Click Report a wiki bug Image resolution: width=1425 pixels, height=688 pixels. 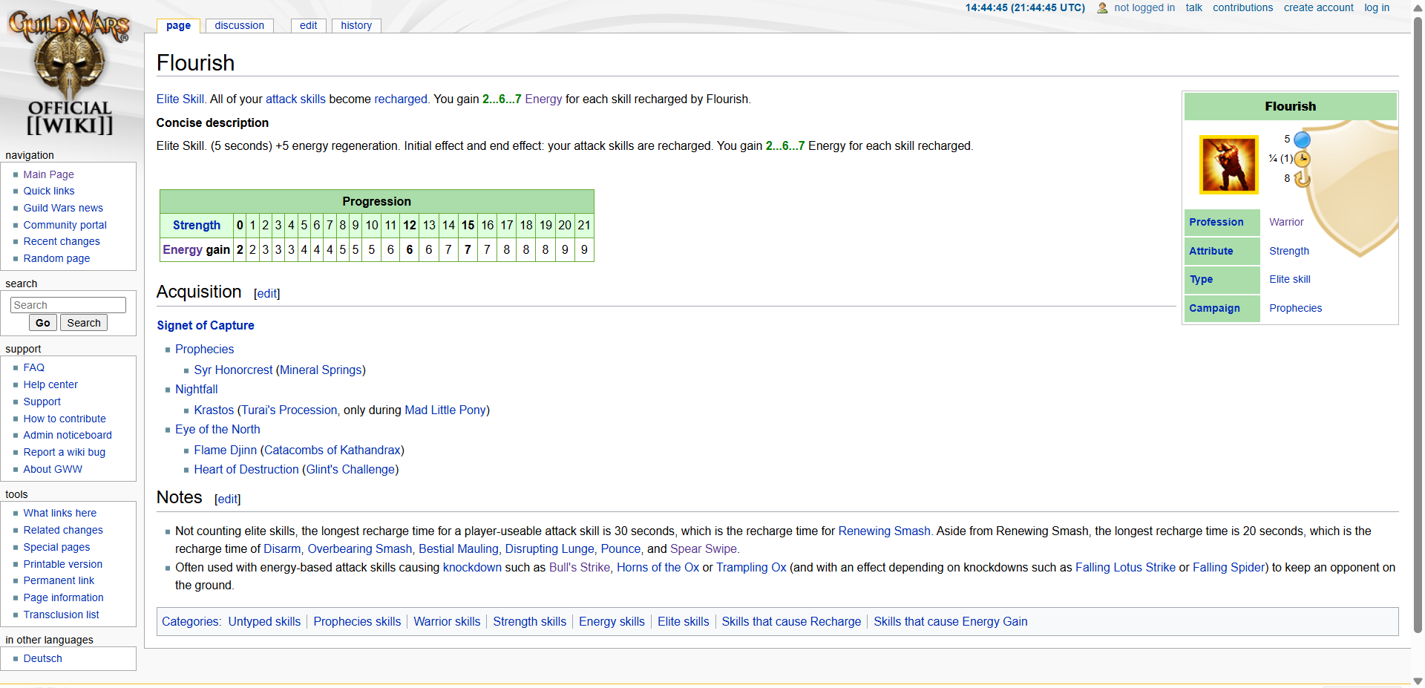tap(64, 452)
